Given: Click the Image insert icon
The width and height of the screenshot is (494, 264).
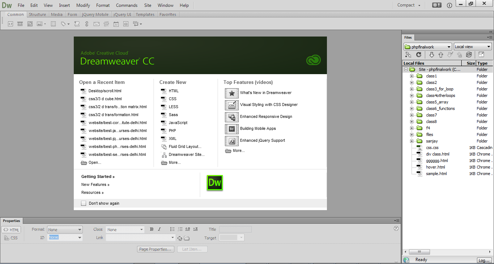Looking at the screenshot, I should click(x=39, y=24).
